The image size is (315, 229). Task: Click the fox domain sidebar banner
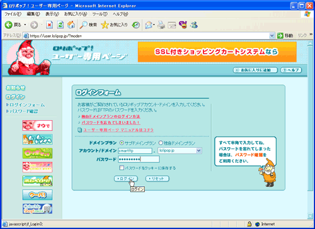[x=37, y=140]
